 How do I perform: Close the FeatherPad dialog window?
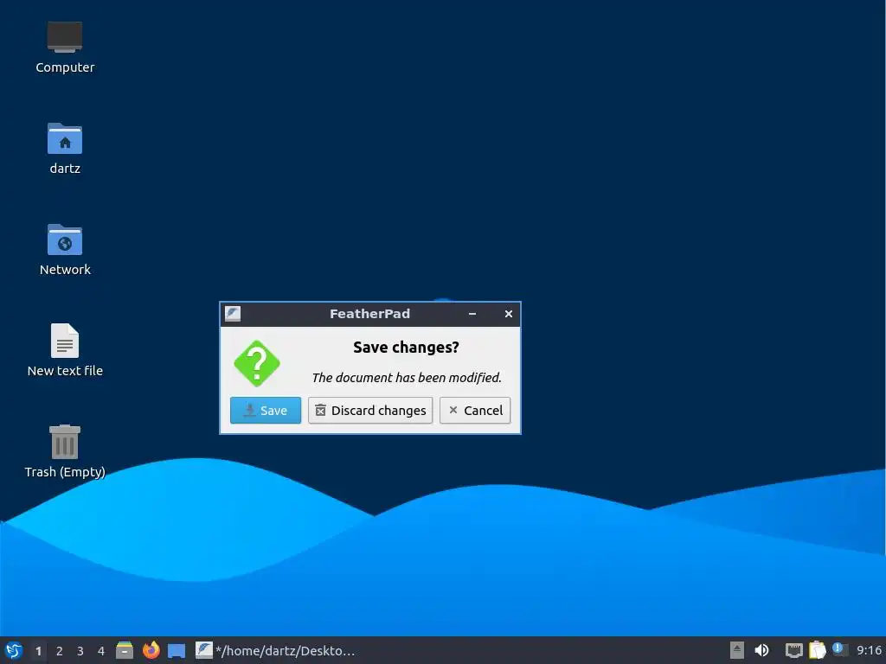(x=509, y=314)
